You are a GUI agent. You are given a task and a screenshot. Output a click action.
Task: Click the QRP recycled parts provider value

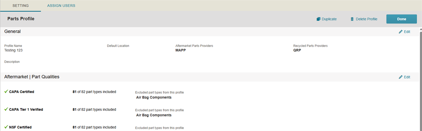pyautogui.click(x=297, y=50)
